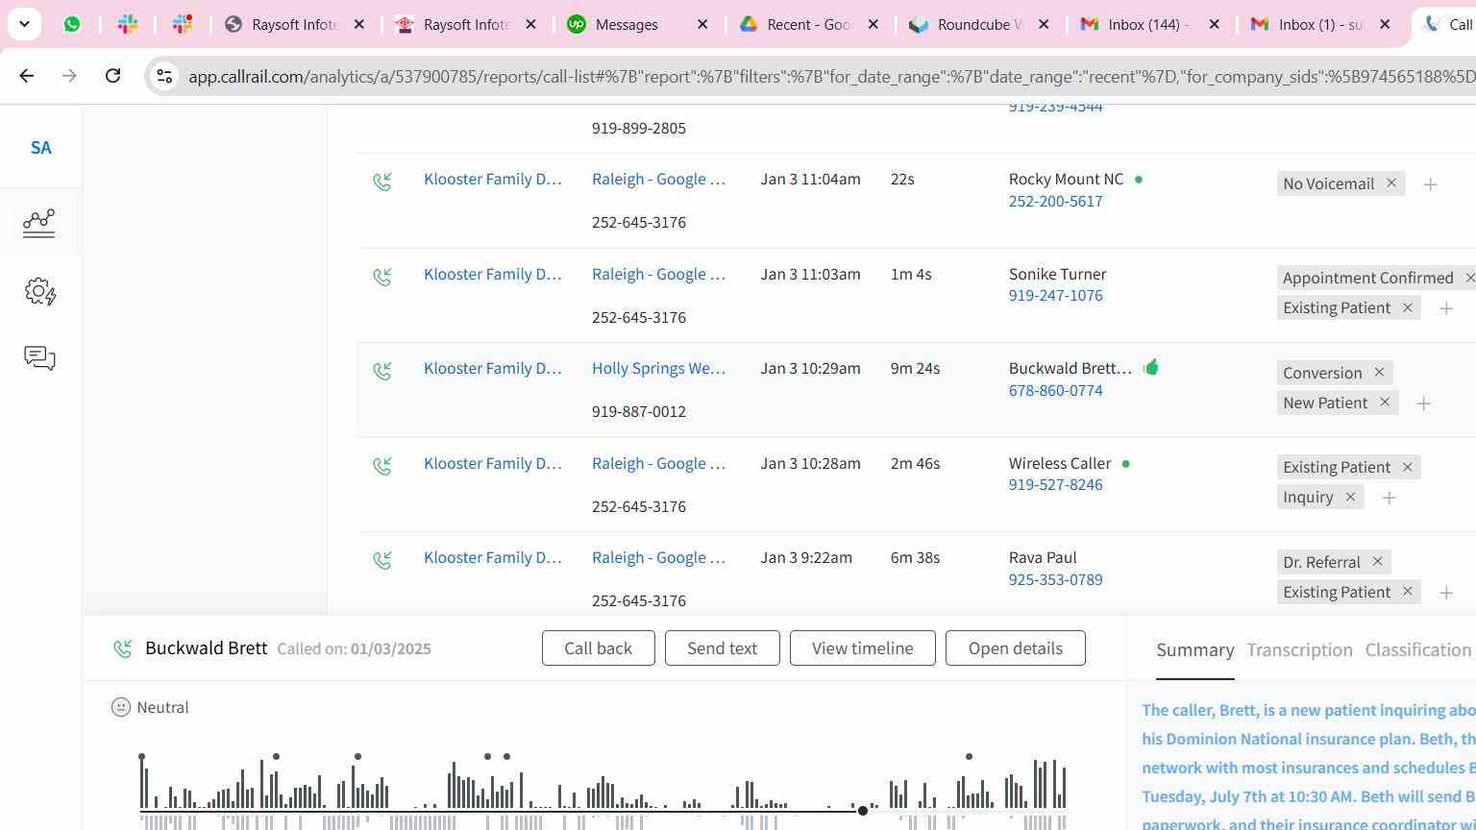Open the Recent Google Drive tab

tap(809, 24)
